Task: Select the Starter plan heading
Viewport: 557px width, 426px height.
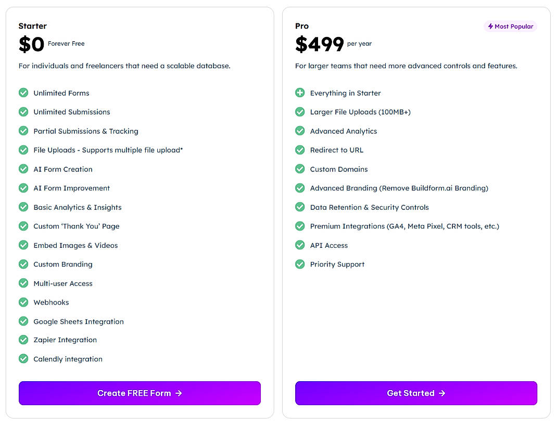Action: click(x=32, y=26)
